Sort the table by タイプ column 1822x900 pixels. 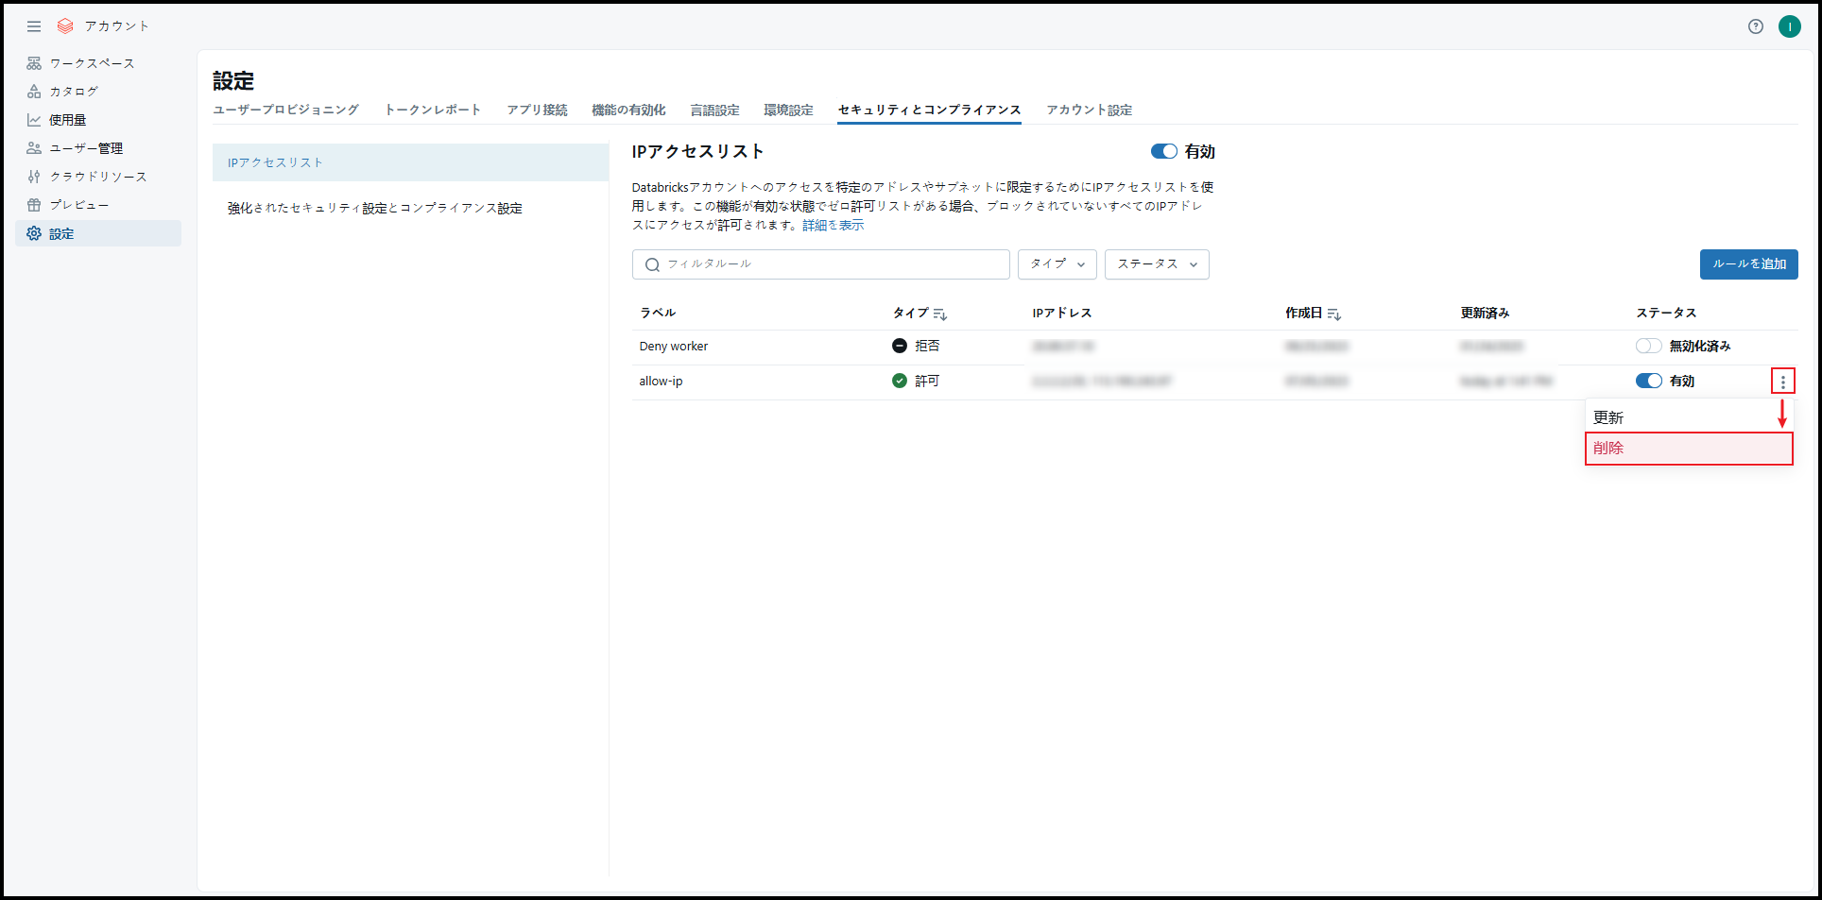click(x=939, y=314)
